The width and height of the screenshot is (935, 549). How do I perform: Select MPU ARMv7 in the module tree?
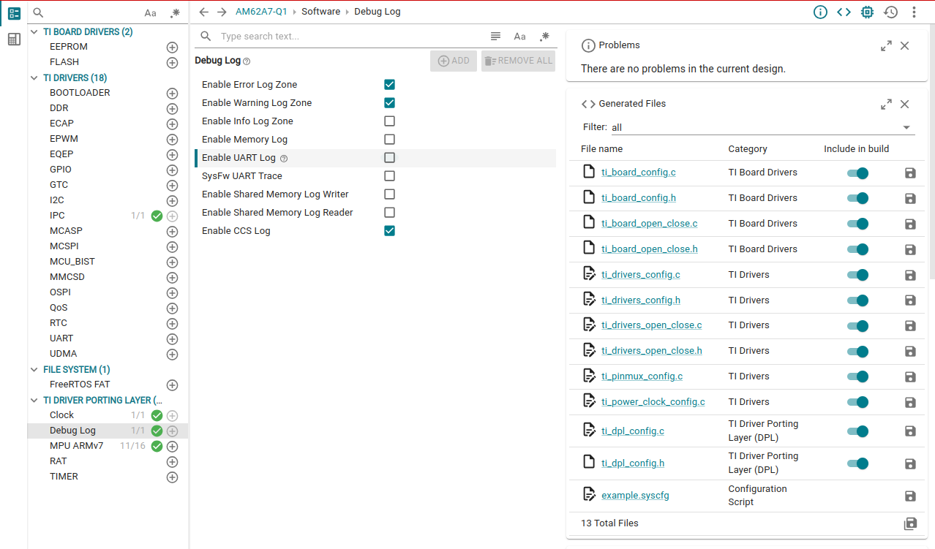(x=76, y=446)
